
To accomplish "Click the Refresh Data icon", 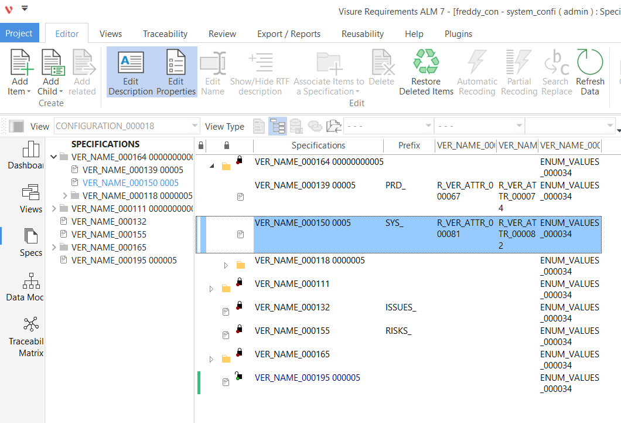I will tap(590, 62).
